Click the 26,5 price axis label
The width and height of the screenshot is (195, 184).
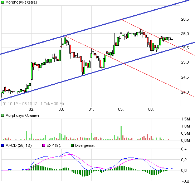coord(185,19)
